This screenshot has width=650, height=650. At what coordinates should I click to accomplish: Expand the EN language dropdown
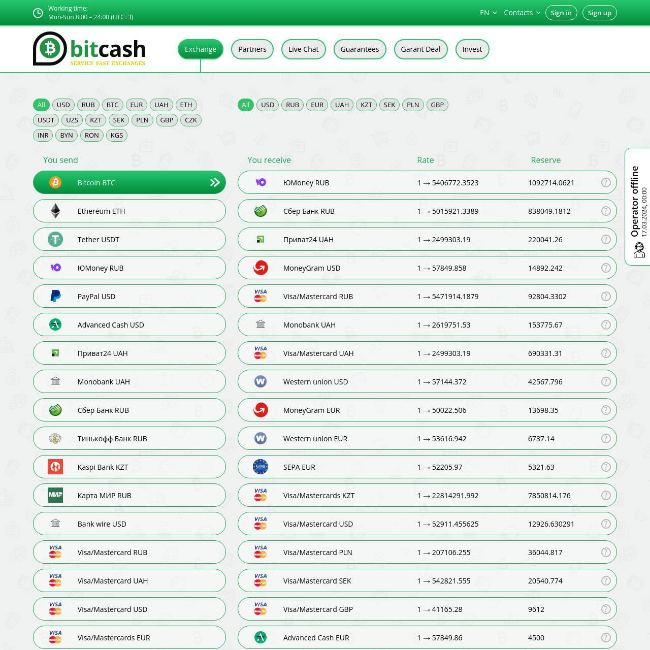click(x=488, y=13)
